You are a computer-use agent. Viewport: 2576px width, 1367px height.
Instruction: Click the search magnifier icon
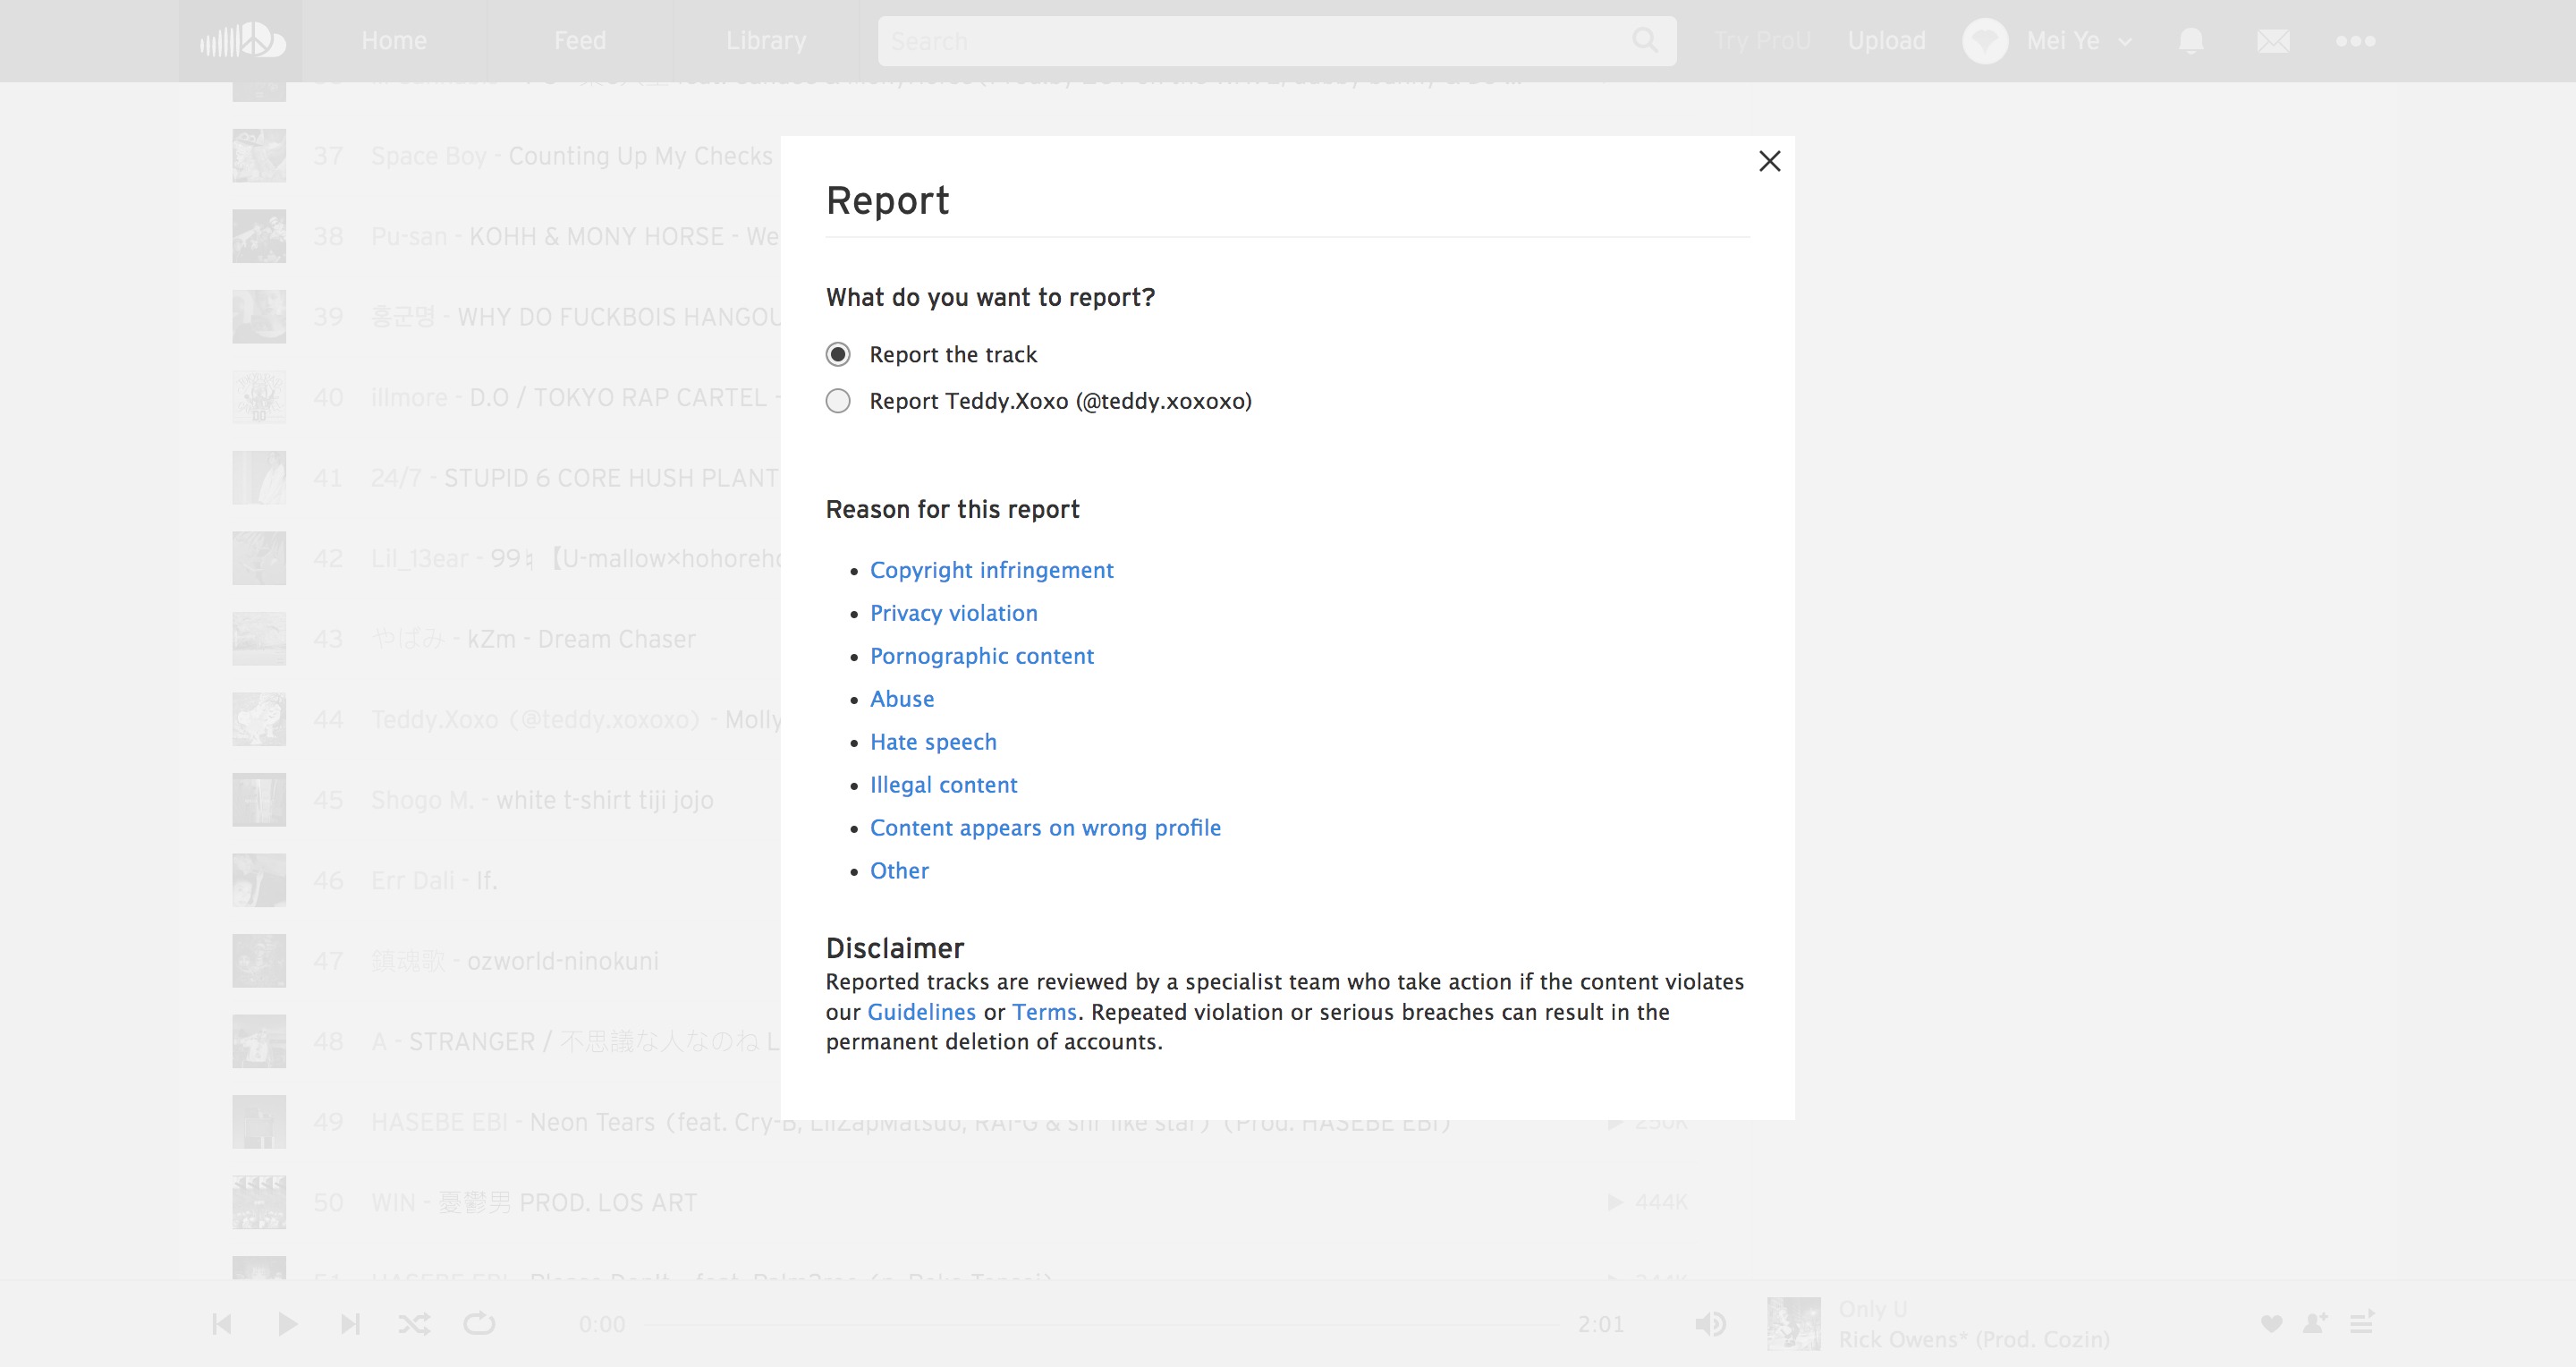tap(1645, 41)
